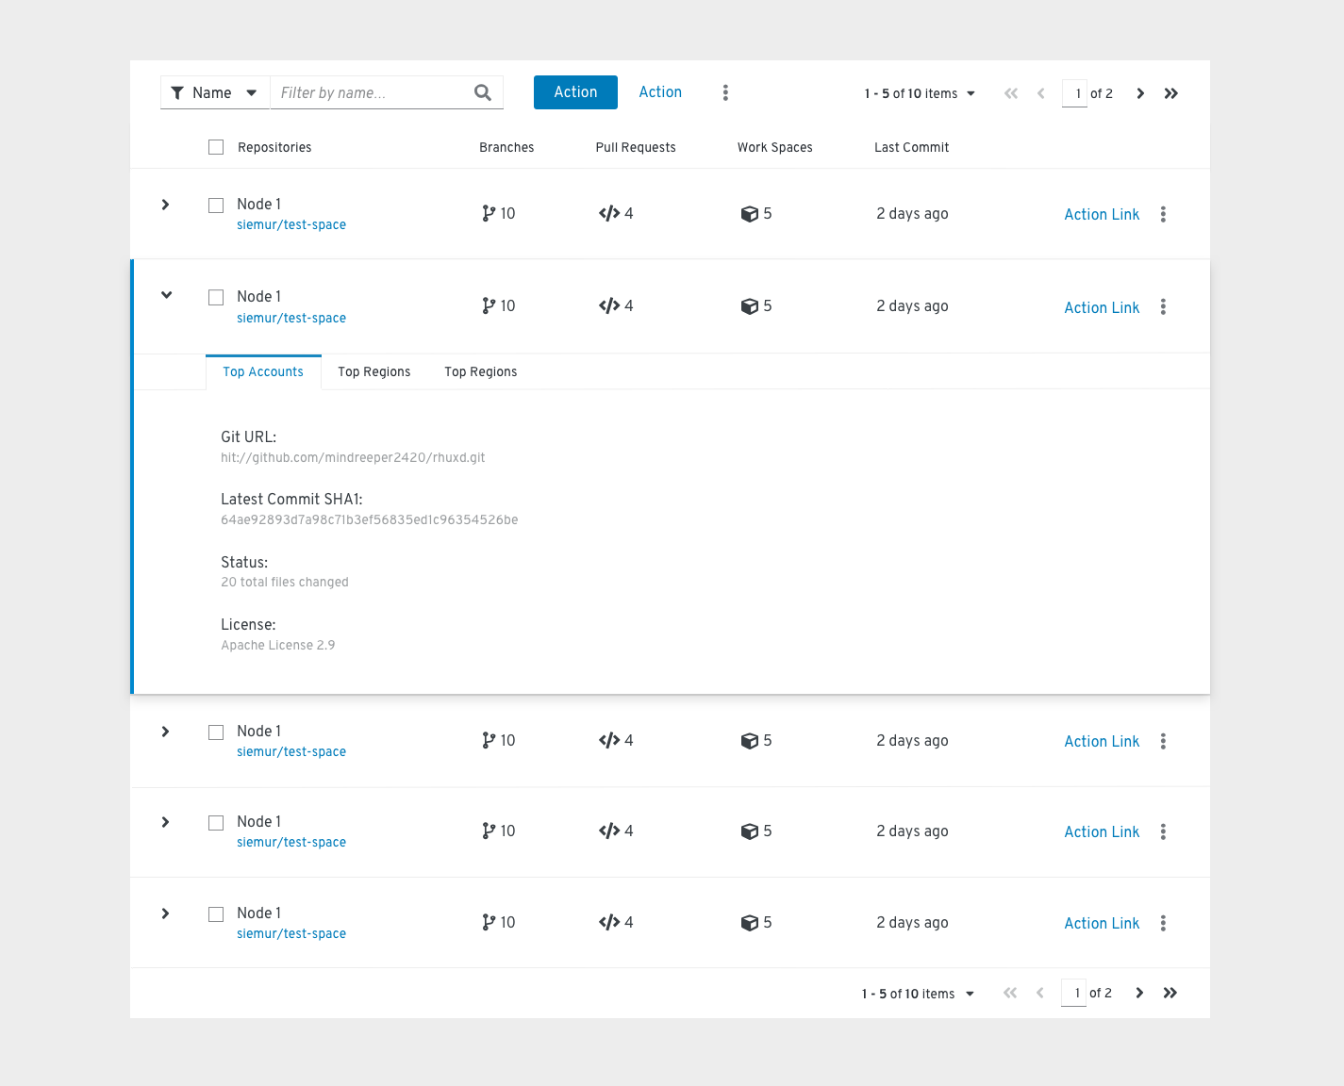Click the pull request code icon showing 4
The width and height of the screenshot is (1344, 1086).
[x=608, y=213]
